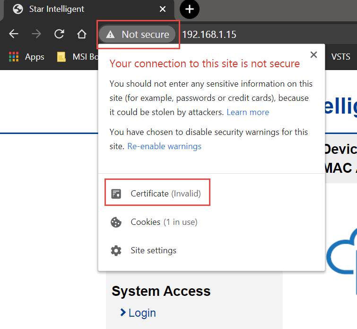Screen dimensions: 357x329
Task: Go to the home page icon
Action: (82, 34)
